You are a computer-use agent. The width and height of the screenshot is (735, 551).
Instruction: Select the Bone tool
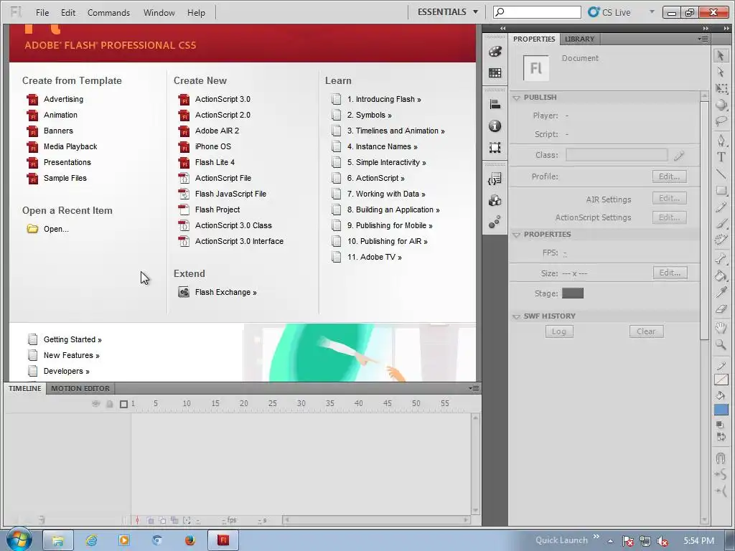(721, 258)
